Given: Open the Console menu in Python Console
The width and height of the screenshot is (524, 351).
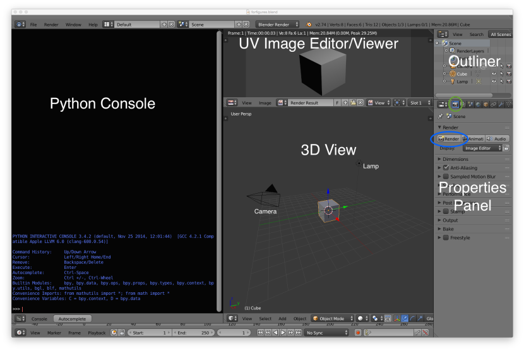Looking at the screenshot, I should [x=39, y=319].
